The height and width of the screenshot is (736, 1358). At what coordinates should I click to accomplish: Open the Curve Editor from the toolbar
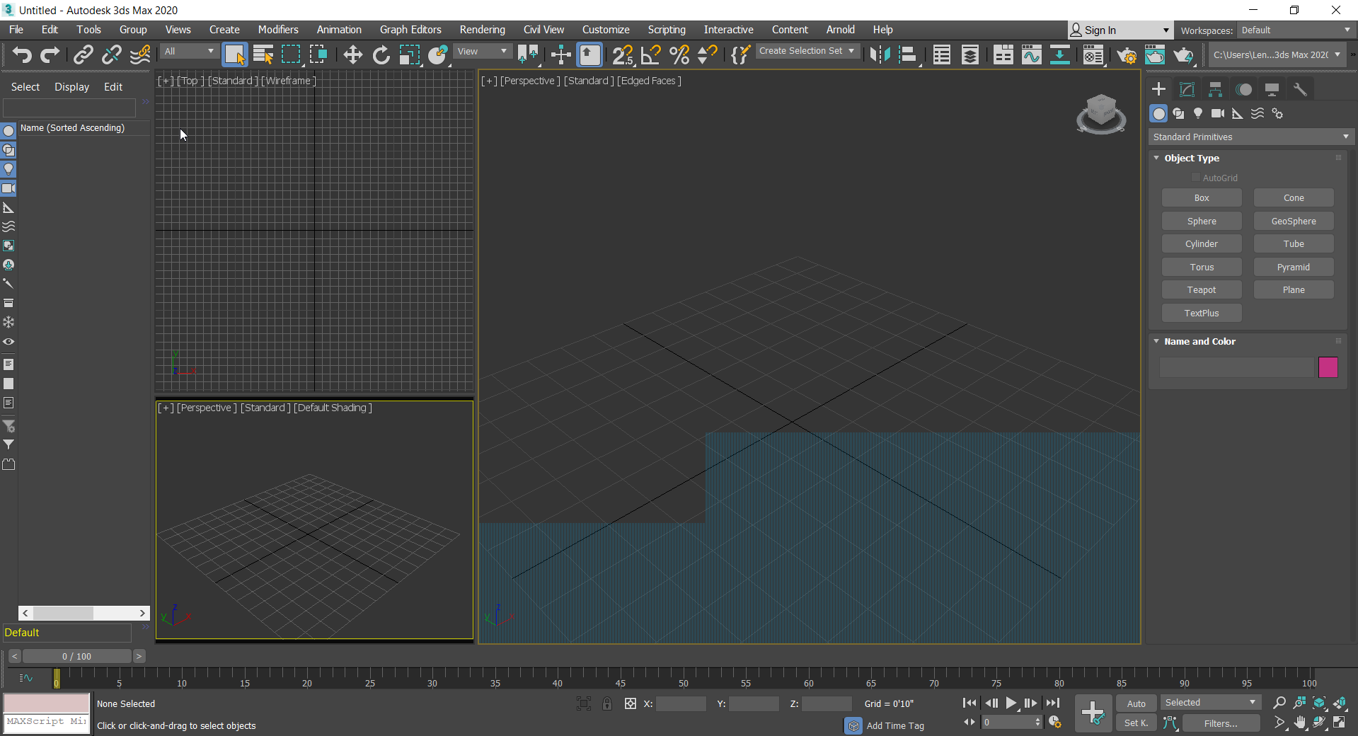click(x=1031, y=54)
